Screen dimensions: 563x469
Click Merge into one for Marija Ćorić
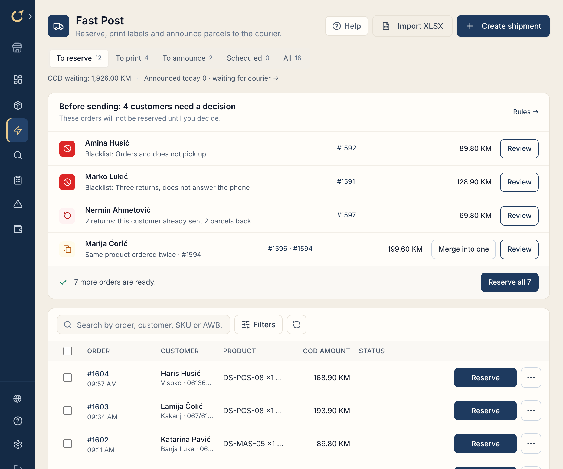tap(464, 249)
